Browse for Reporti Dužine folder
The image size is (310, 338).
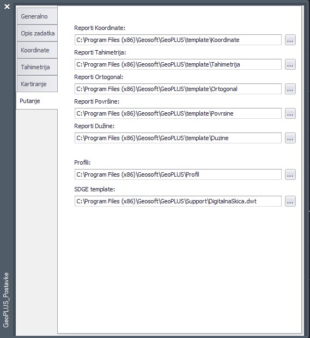pos(290,138)
